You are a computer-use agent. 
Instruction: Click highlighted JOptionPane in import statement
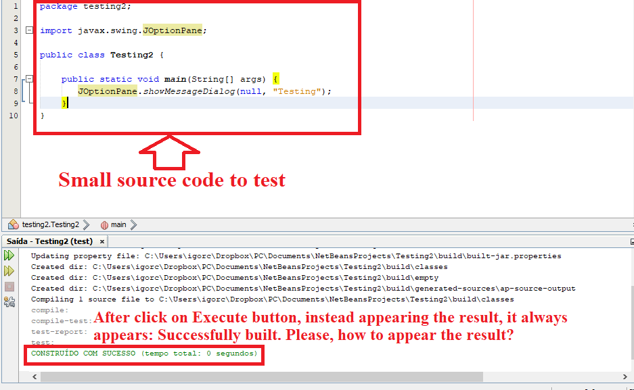point(173,30)
